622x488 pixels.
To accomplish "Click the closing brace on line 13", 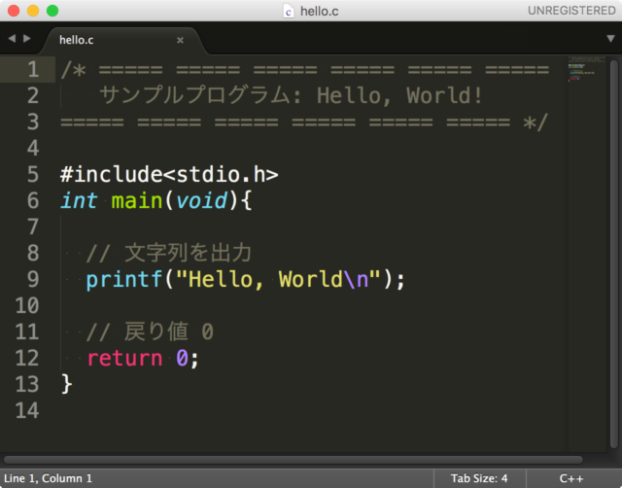I will point(67,384).
